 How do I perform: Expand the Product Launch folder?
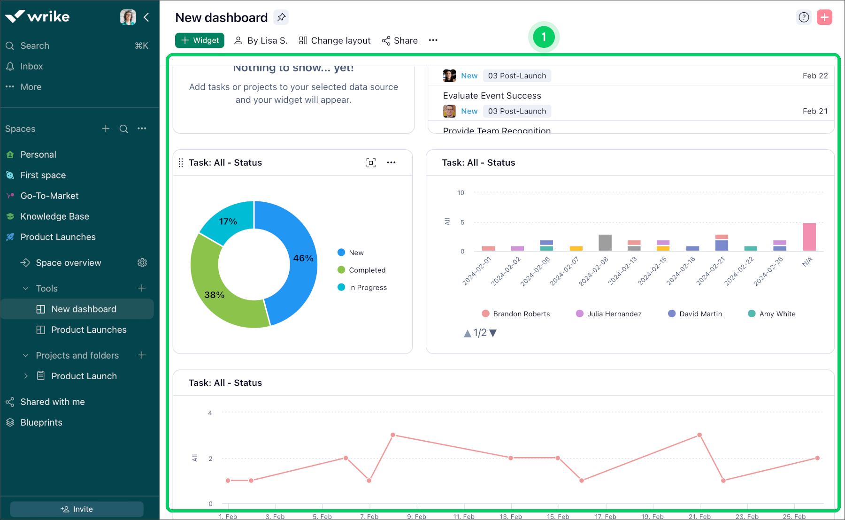coord(27,376)
